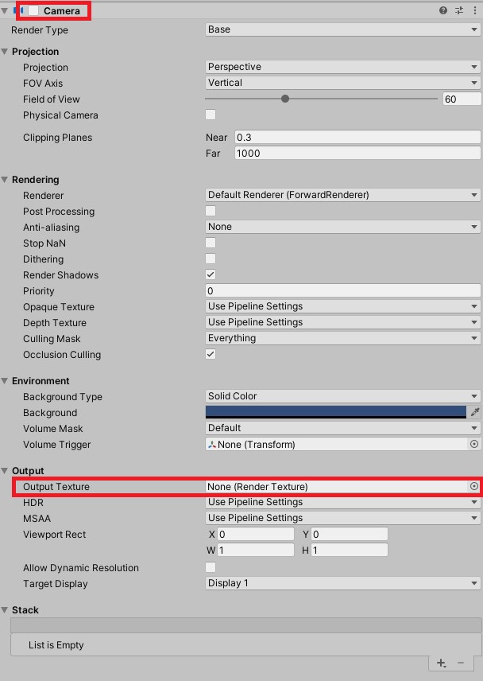Click the Field of View slider handle
The width and height of the screenshot is (483, 681).
click(285, 99)
